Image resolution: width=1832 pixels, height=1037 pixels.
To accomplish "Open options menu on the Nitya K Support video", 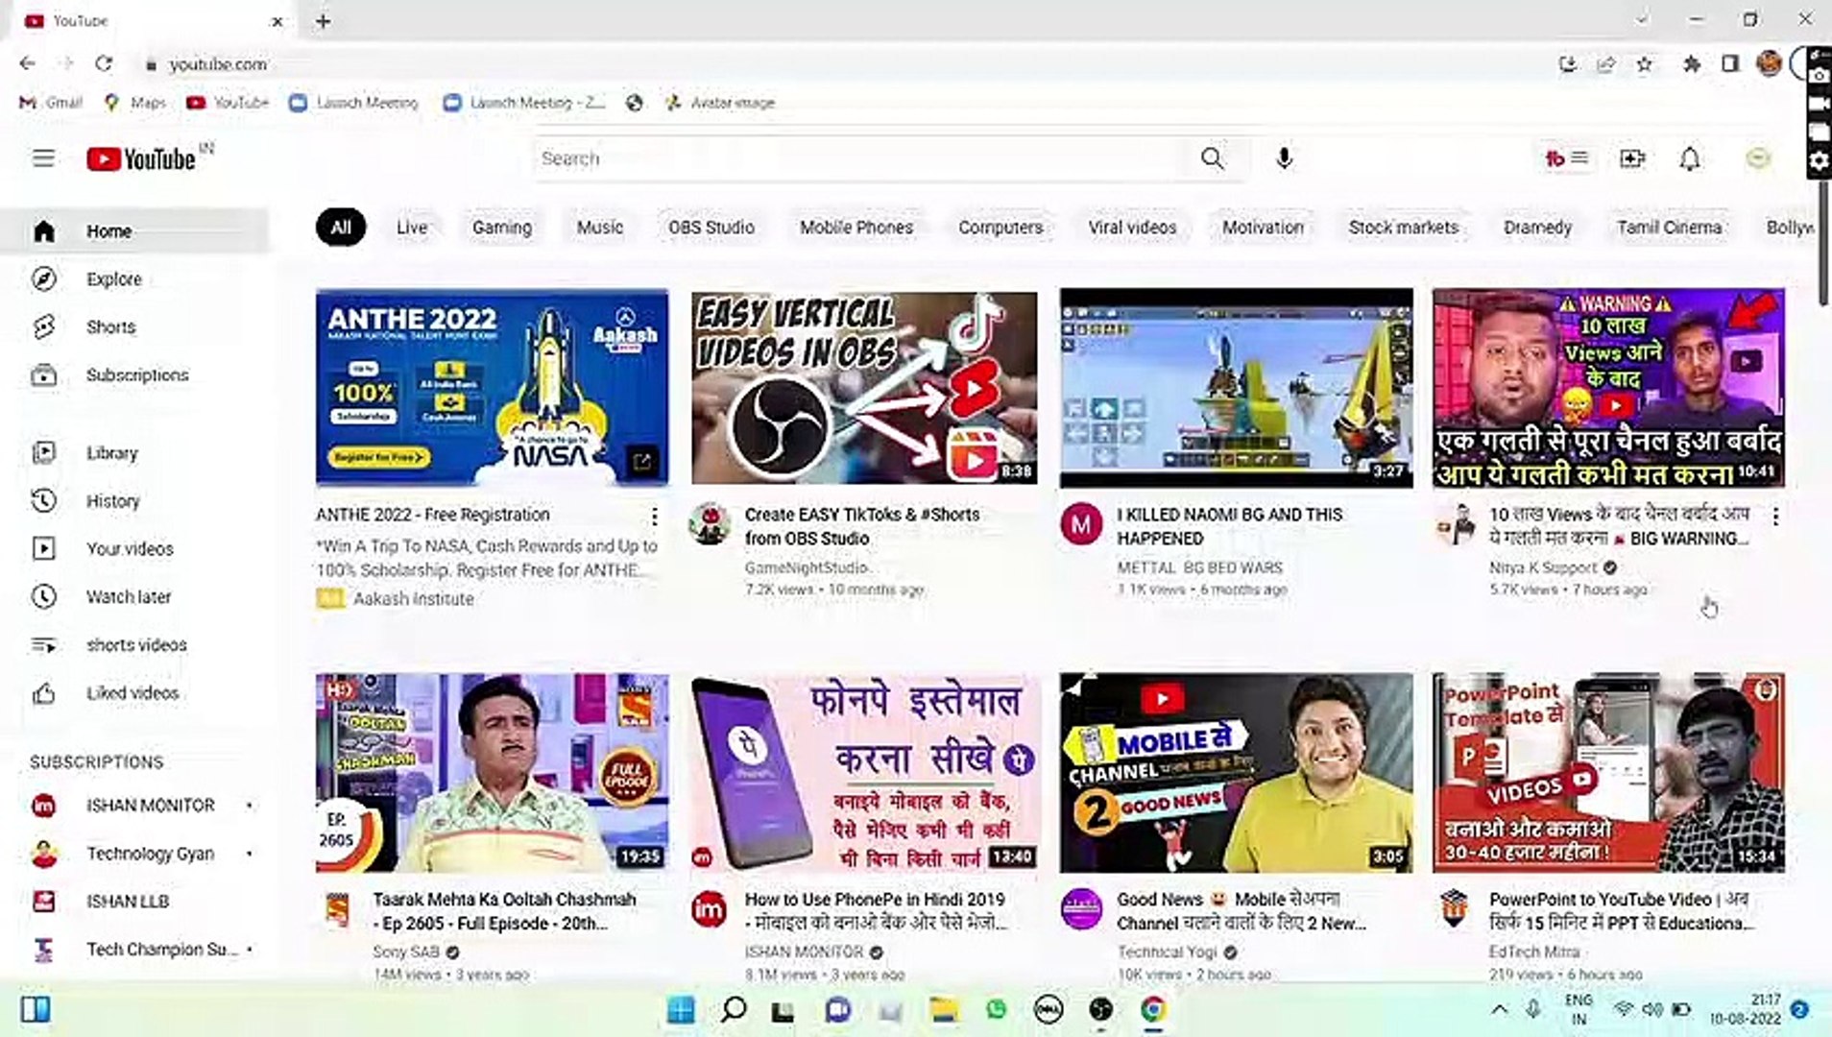I will [x=1775, y=516].
